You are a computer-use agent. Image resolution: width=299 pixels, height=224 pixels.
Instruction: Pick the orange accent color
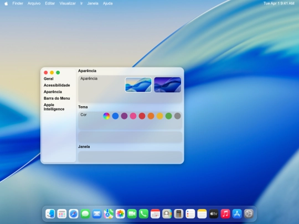pos(151,116)
